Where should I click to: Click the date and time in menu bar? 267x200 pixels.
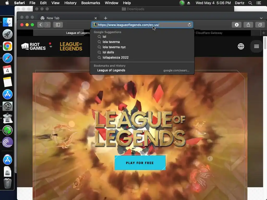(213, 3)
